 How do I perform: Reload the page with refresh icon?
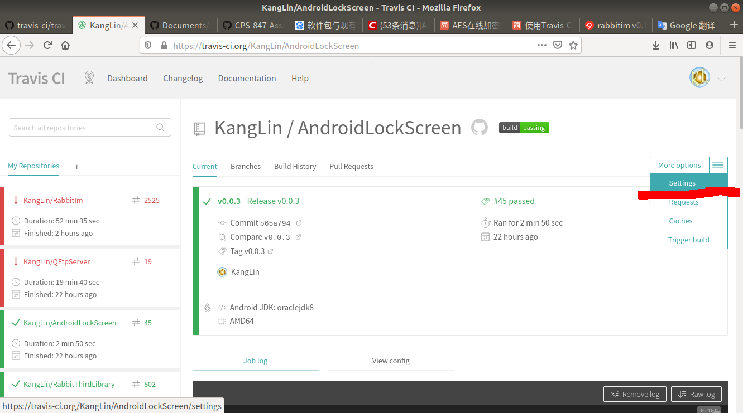[47, 45]
